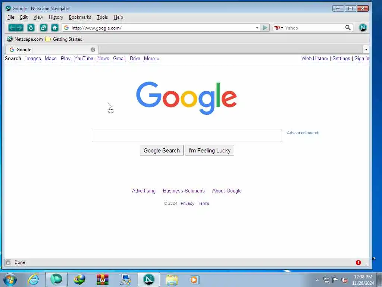Open the Terms link
The image size is (382, 287).
pos(203,203)
